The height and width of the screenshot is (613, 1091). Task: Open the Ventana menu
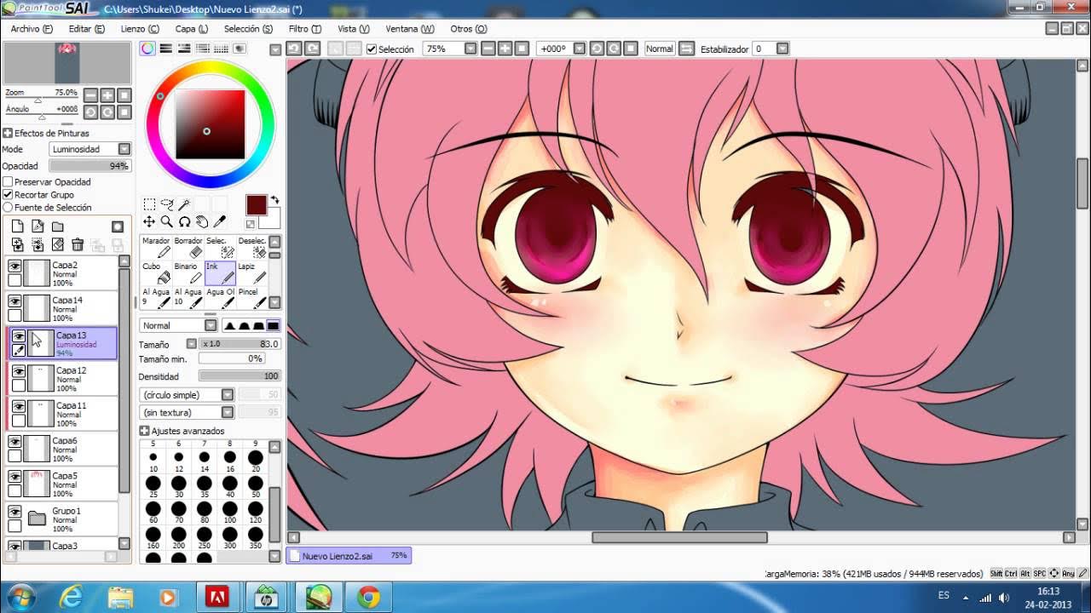(410, 29)
